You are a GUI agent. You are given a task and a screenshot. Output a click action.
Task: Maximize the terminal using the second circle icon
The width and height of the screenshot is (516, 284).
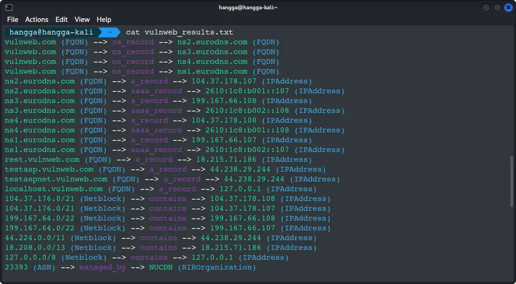pyautogui.click(x=497, y=7)
